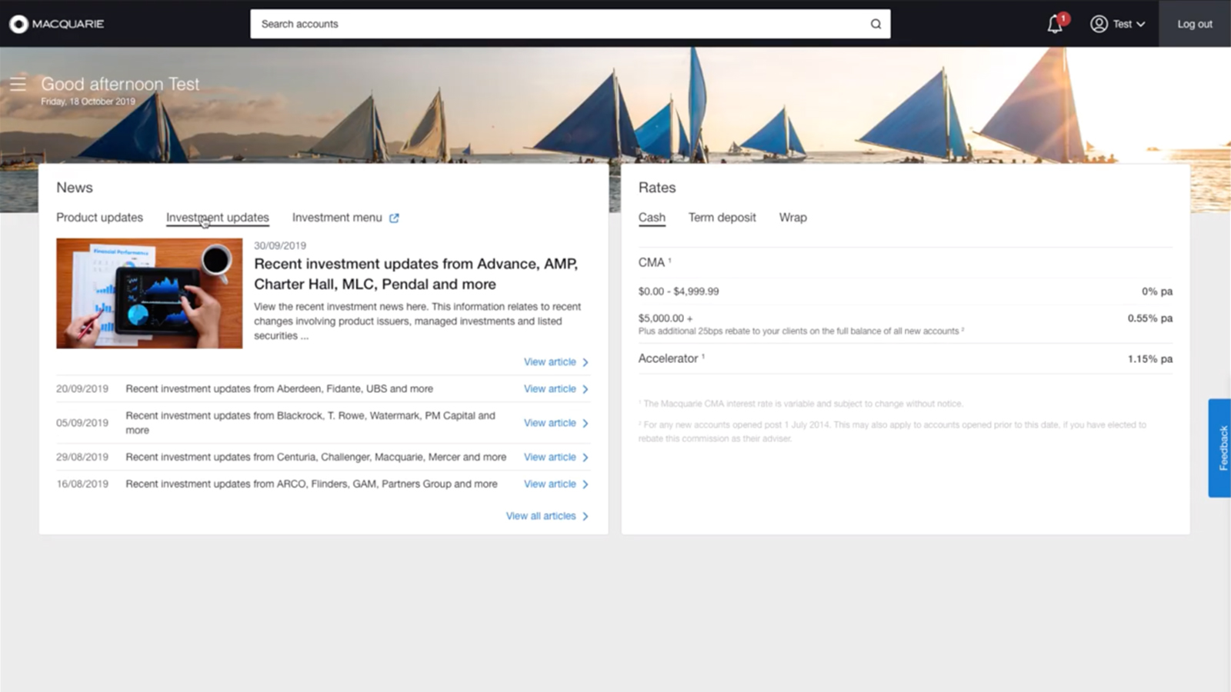The height and width of the screenshot is (692, 1231).
Task: Open the Investment menu tab
Action: tap(337, 218)
